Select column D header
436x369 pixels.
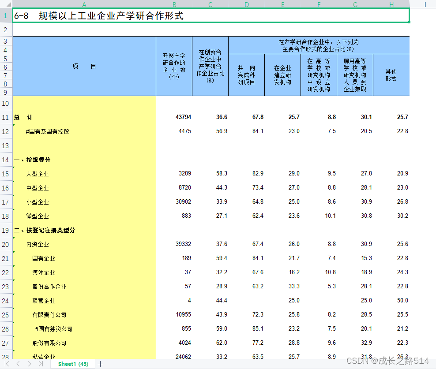246,4
